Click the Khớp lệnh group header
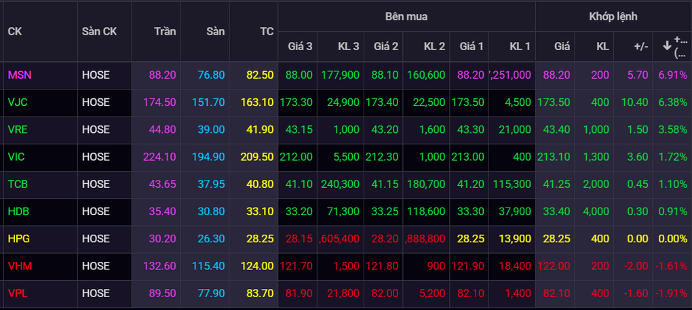The height and width of the screenshot is (310, 692). pyautogui.click(x=613, y=16)
